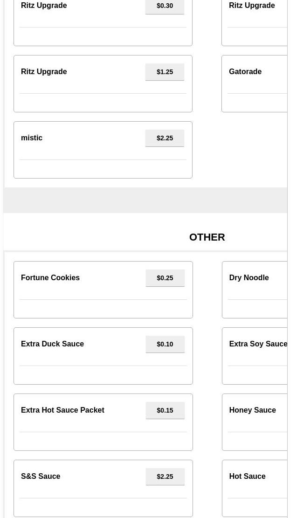303x518 pixels.
Task: Select the $0.15 Extra Hot Sauce Packet button
Action: [x=165, y=410]
